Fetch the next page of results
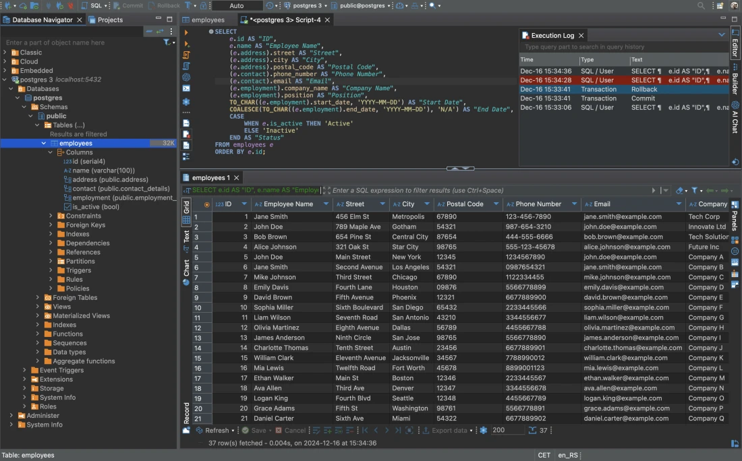The image size is (742, 461). 387,430
